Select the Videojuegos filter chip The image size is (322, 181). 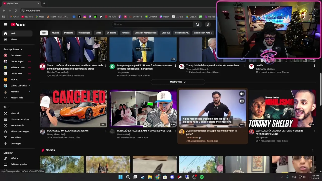pos(84,33)
